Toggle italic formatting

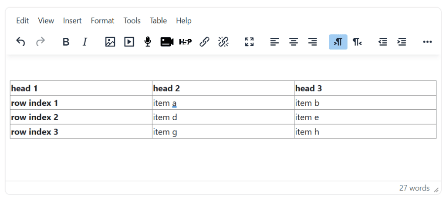point(85,42)
